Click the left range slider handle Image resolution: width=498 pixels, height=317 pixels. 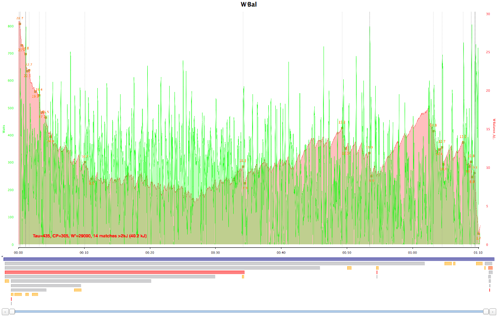tap(12, 311)
